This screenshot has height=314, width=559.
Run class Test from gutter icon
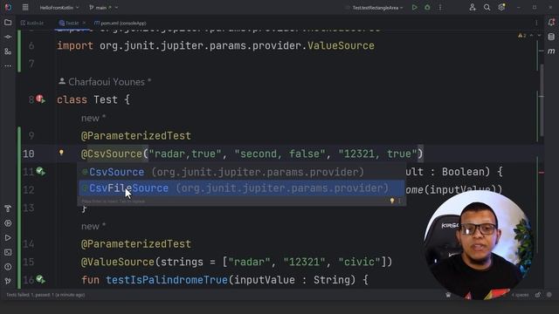point(41,99)
